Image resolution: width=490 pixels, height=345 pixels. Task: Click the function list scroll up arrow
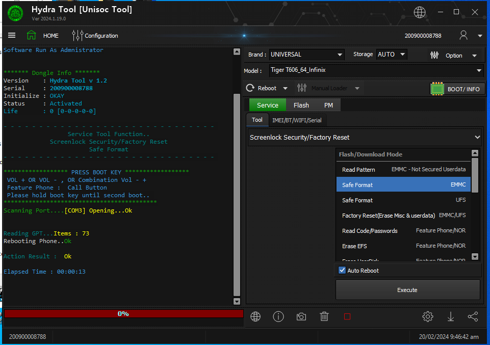(475, 153)
